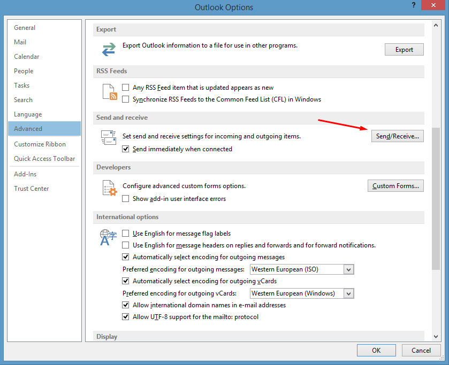Click the RSS feed document icon
Viewport: 449px width, 365px height.
point(110,92)
